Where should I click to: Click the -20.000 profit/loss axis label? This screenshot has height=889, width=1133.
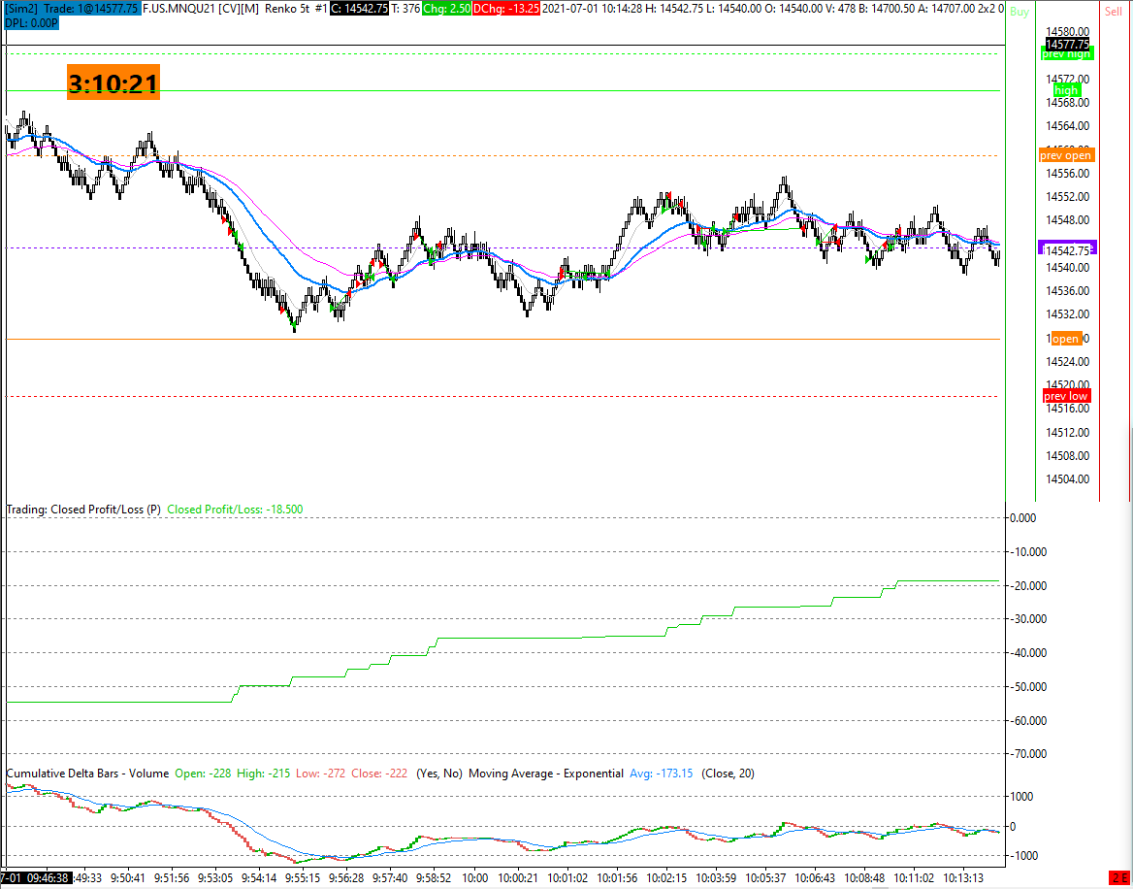point(1027,585)
